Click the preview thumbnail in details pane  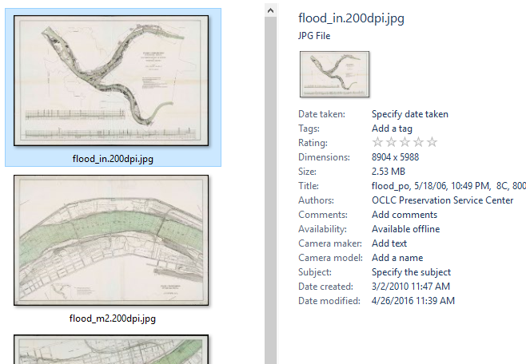(334, 74)
